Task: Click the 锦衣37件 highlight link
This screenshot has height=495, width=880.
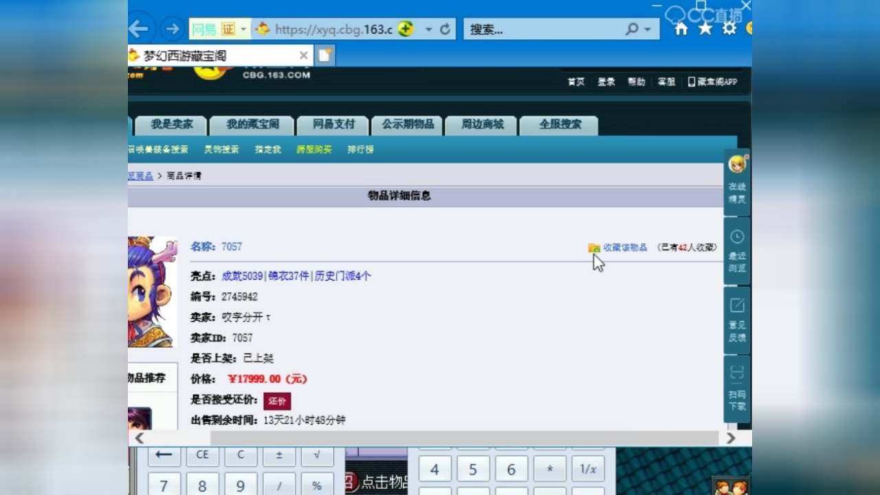Action: tap(289, 276)
